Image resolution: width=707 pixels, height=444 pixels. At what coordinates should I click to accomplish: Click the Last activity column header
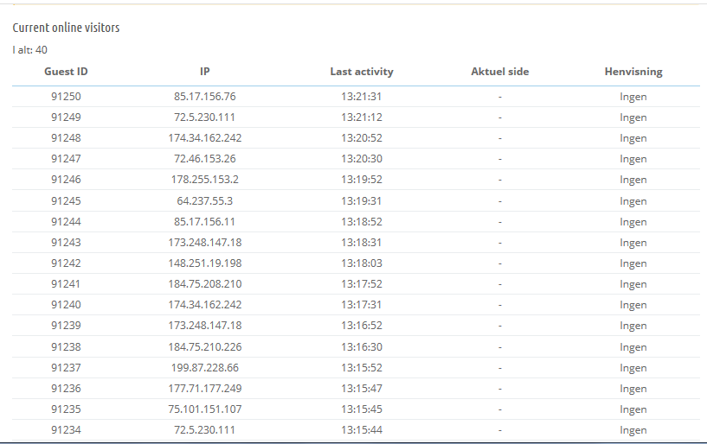(x=362, y=72)
